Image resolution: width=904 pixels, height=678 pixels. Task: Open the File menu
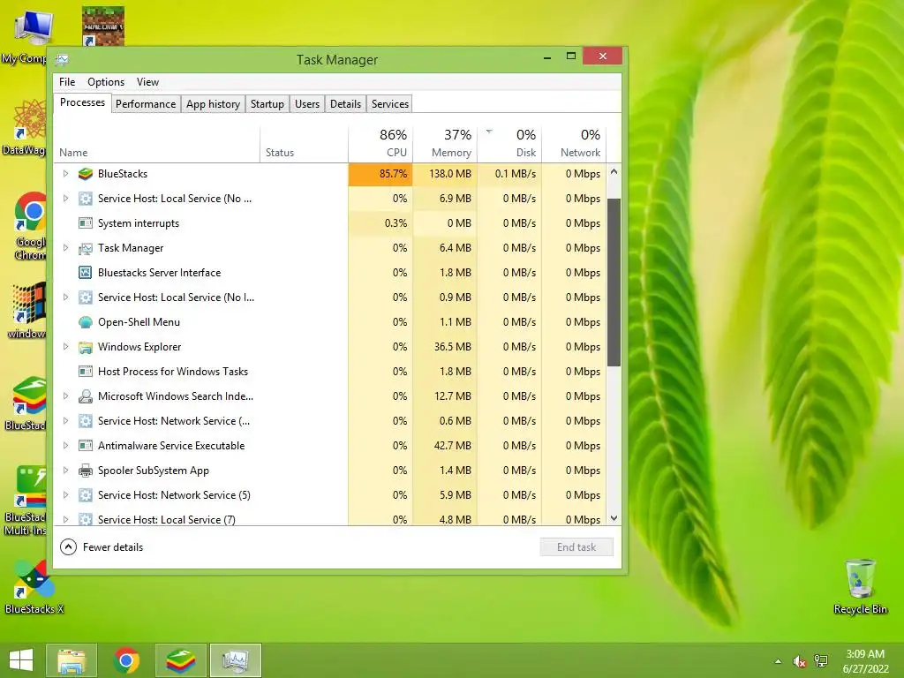(67, 82)
